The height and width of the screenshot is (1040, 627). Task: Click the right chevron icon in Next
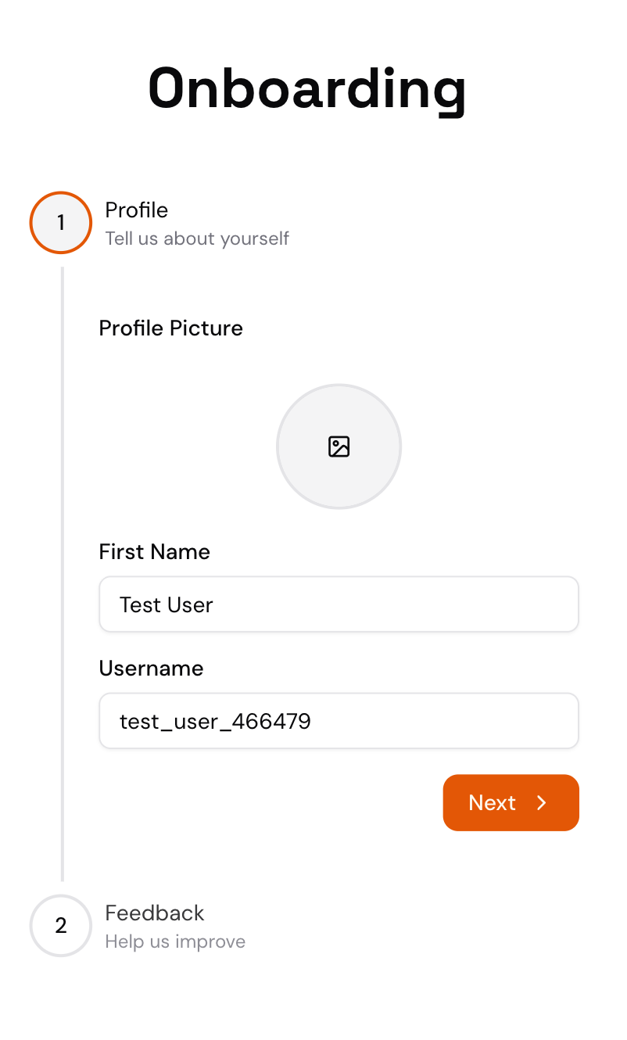pos(542,802)
